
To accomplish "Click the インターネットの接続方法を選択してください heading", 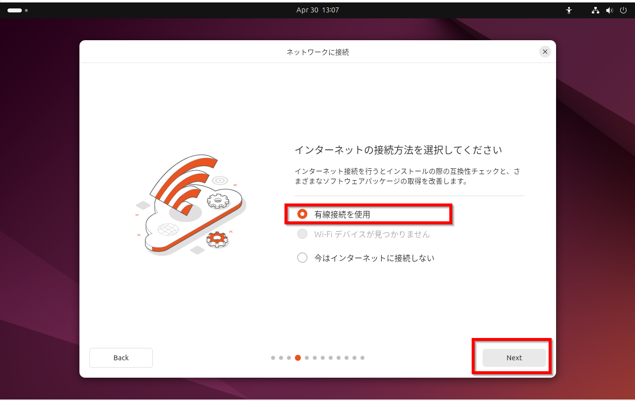I will click(398, 149).
